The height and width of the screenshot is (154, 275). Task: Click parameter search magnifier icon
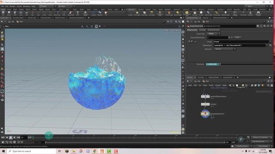(265, 26)
